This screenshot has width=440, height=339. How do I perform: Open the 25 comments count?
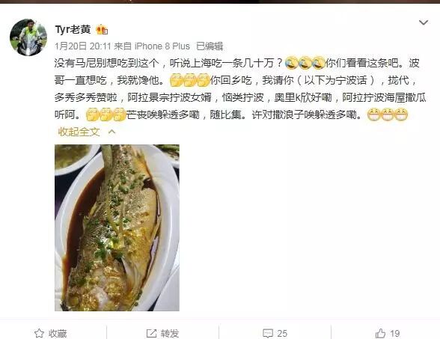pos(282,334)
